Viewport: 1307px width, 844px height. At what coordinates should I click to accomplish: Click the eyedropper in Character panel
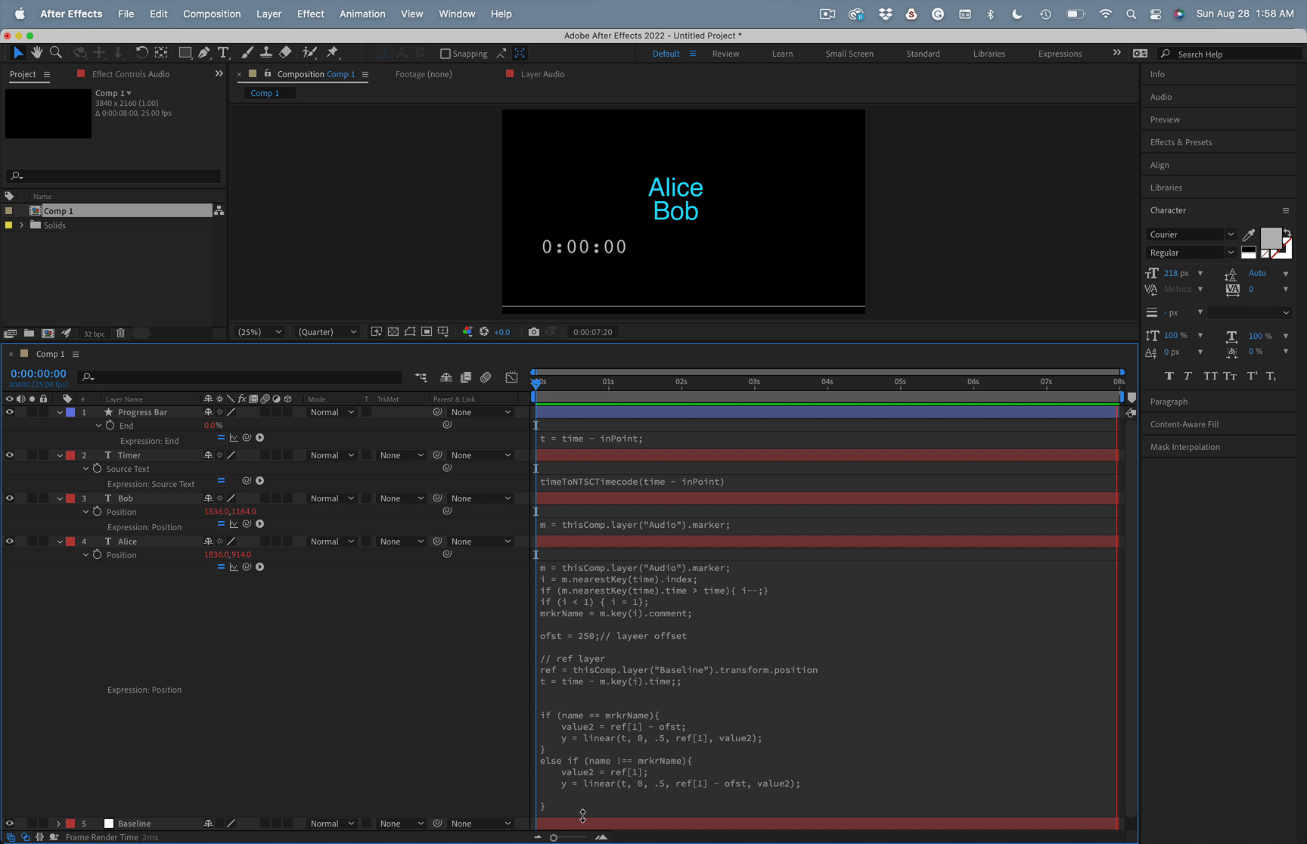1249,234
